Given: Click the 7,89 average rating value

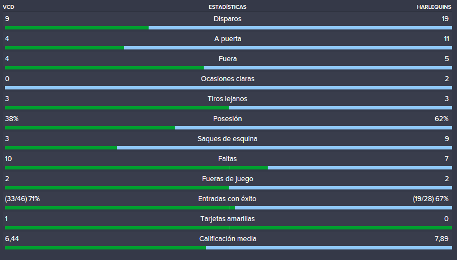Looking at the screenshot, I should pyautogui.click(x=441, y=239).
